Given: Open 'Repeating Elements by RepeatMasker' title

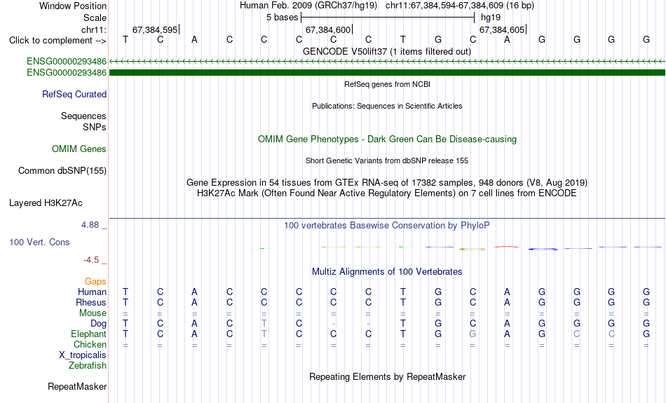Looking at the screenshot, I should [388, 376].
